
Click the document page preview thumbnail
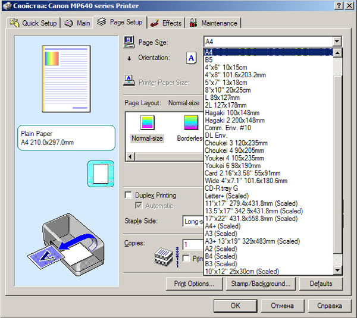(x=66, y=78)
